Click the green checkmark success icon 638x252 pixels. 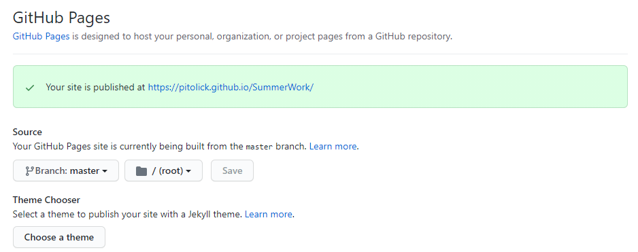point(30,88)
